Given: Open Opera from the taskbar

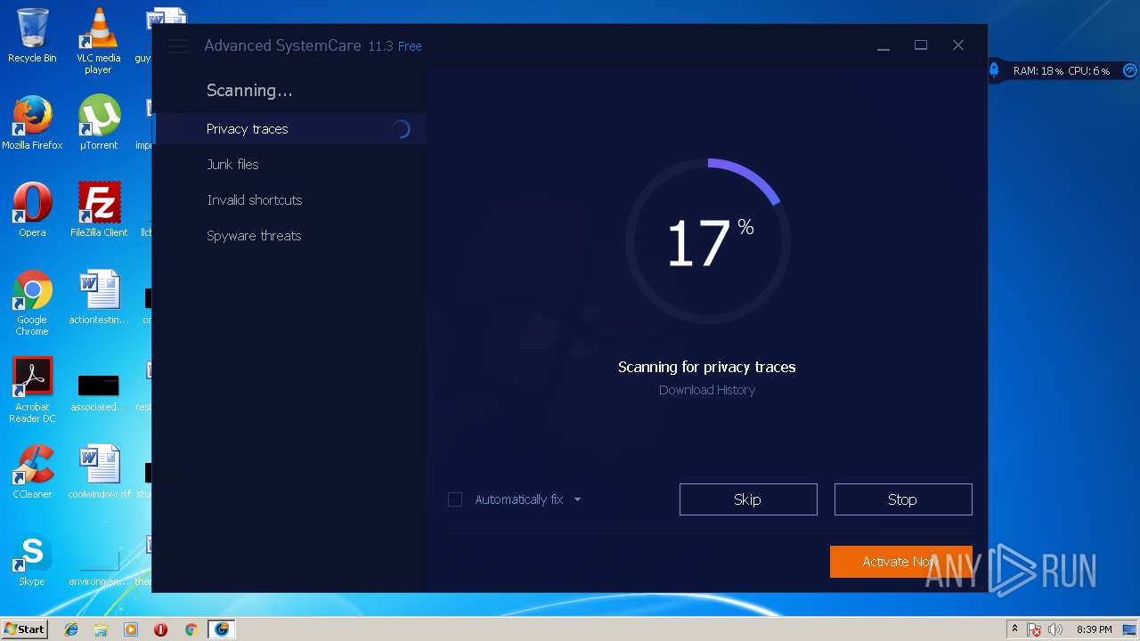Looking at the screenshot, I should point(160,629).
